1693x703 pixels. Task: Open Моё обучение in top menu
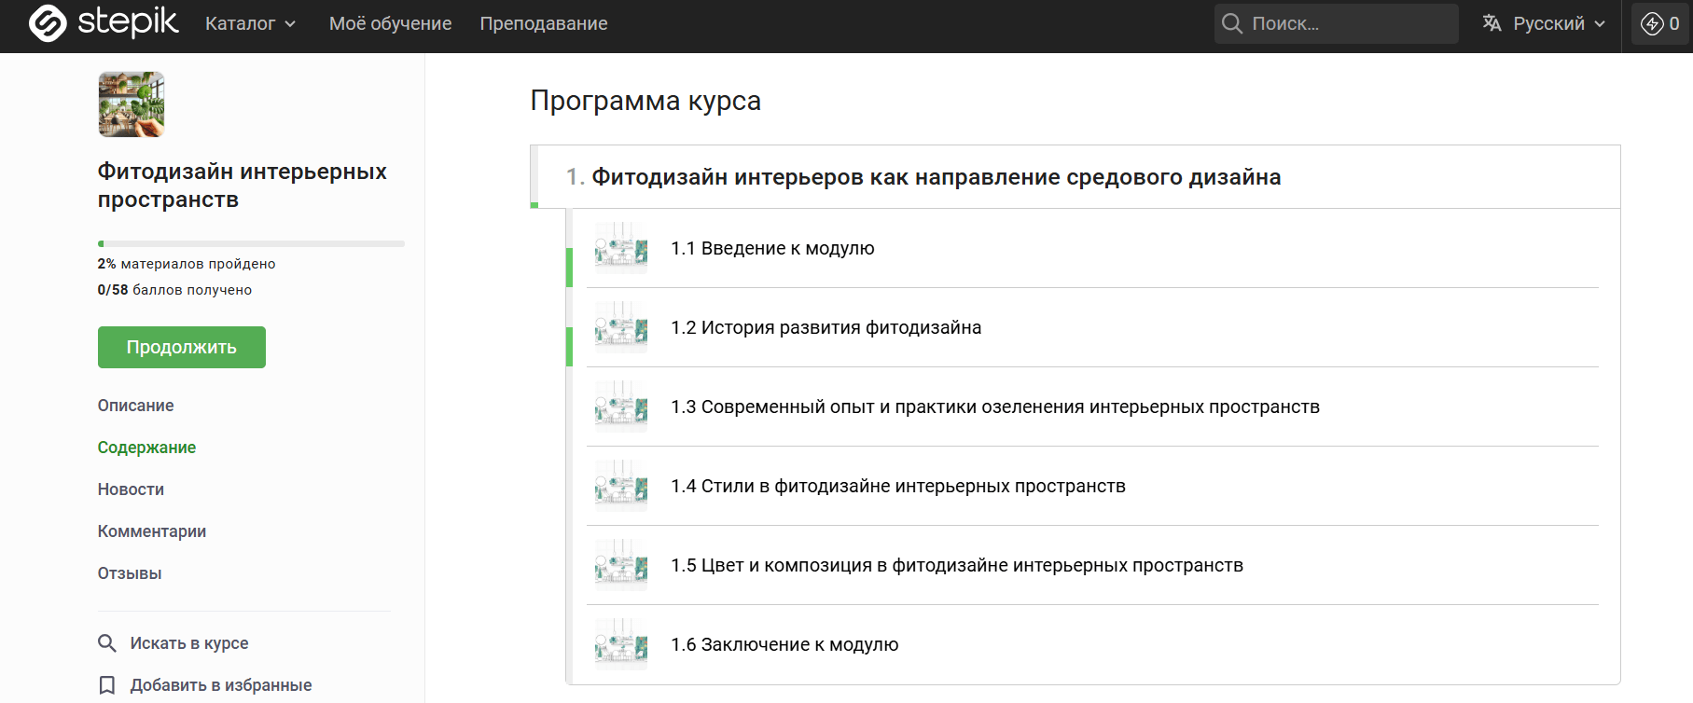390,23
